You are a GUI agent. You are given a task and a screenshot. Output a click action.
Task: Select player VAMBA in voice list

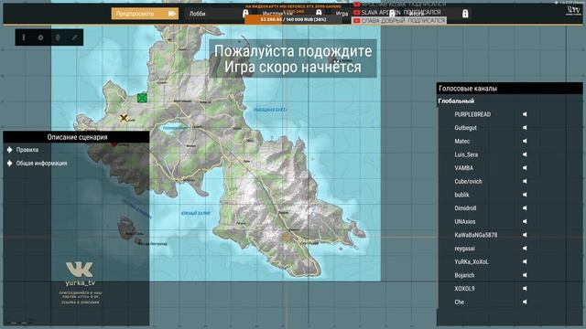pos(464,168)
